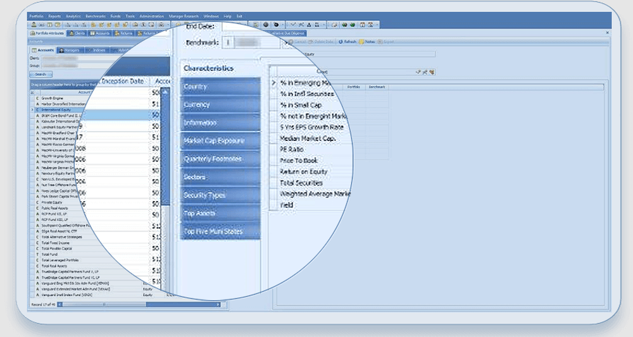Switch to the Portfolio Attributes tab
Image resolution: width=633 pixels, height=337 pixels.
47,33
